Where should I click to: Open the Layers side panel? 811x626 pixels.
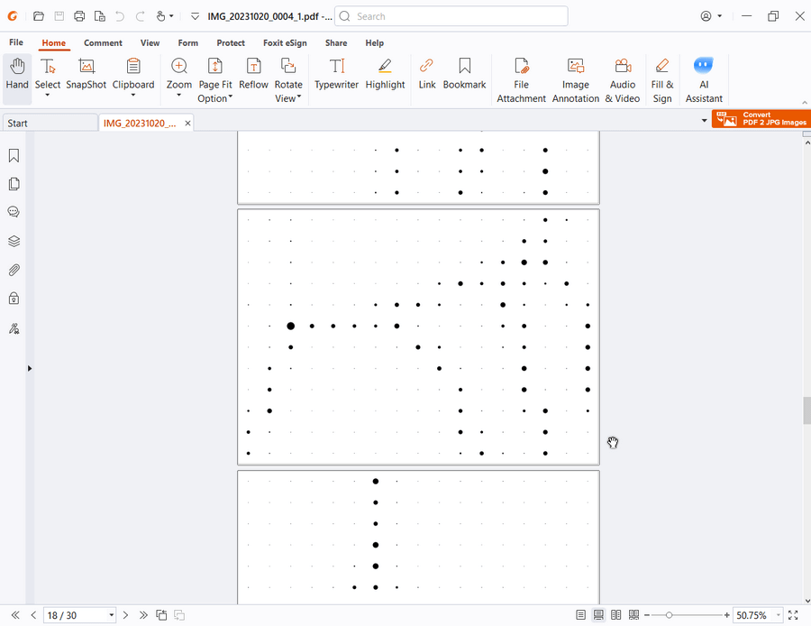(x=14, y=241)
